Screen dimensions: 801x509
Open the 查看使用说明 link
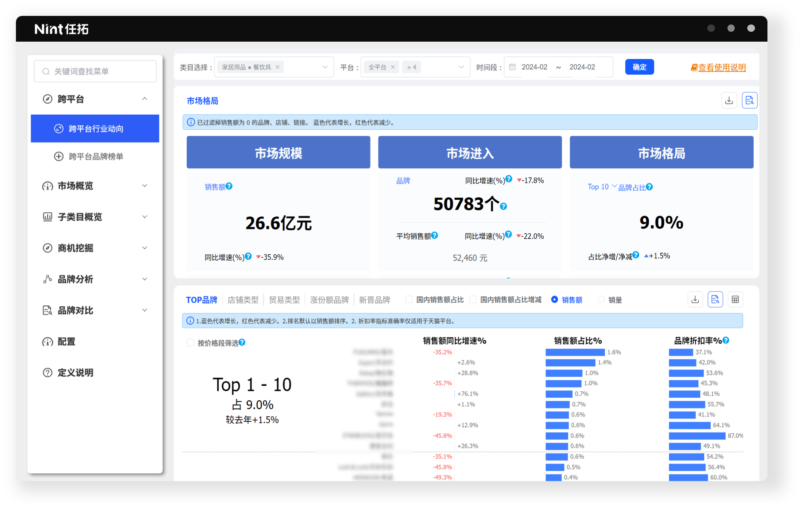pos(718,67)
